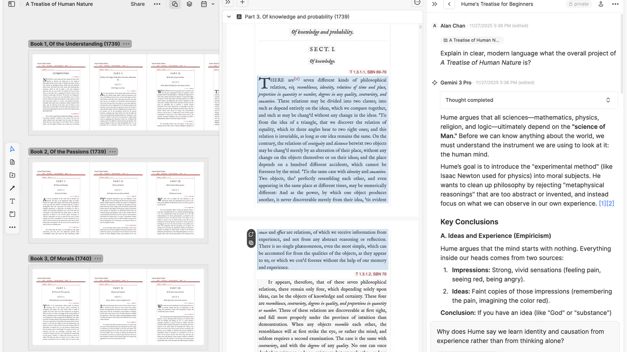Go back with chat panel back arrow
Screen dimensions: 627x352
point(449,4)
